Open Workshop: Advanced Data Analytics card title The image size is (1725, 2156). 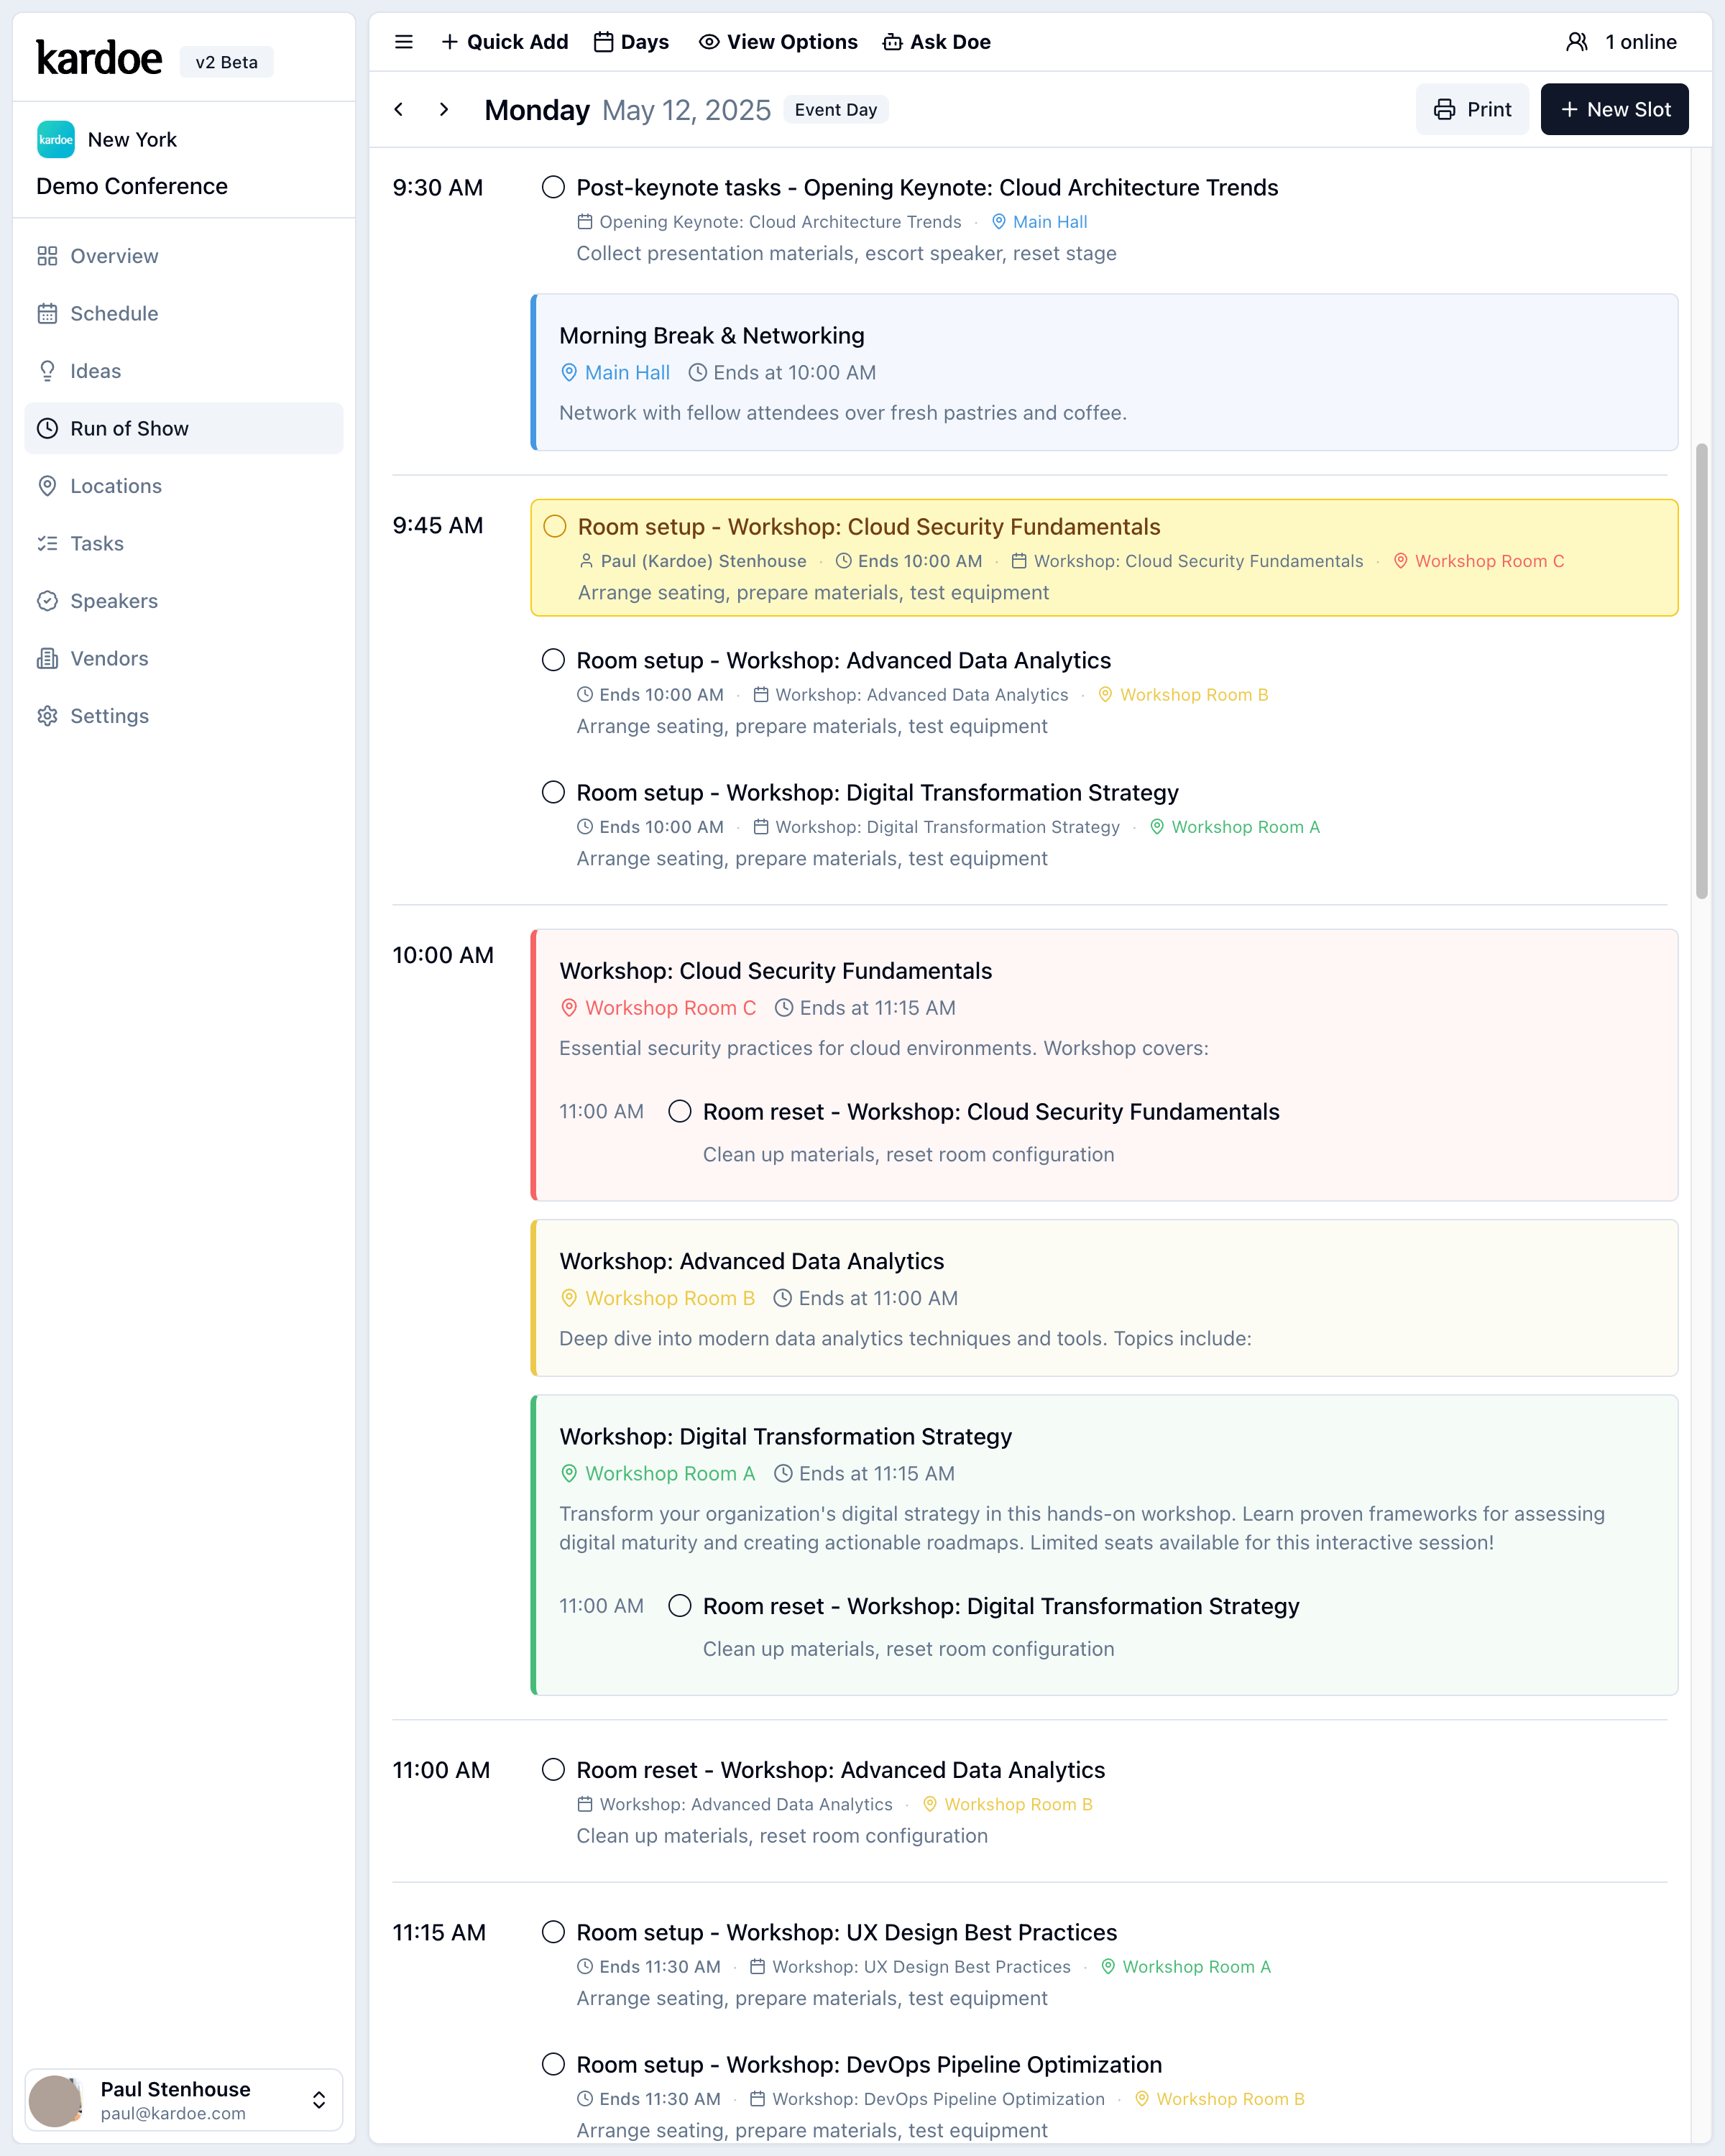tap(752, 1261)
